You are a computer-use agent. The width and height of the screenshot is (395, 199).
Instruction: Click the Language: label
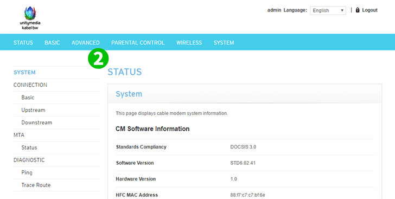[x=295, y=10]
